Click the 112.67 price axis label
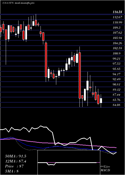The image size is (125, 175). click(117, 17)
